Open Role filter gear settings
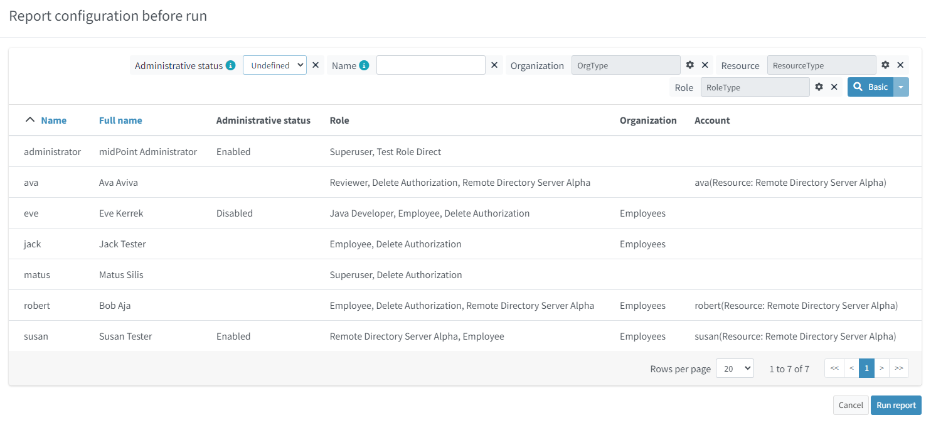The image size is (926, 425). [x=819, y=87]
